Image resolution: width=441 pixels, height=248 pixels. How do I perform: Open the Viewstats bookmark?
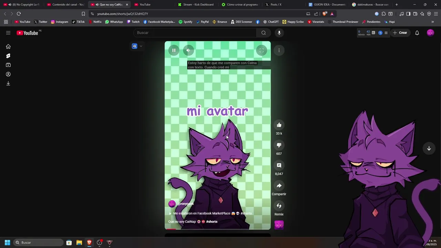tap(316, 22)
